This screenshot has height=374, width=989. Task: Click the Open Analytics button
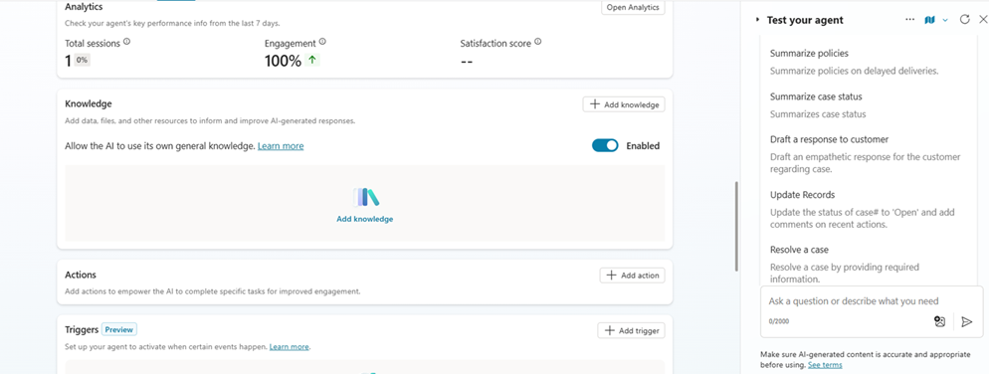tap(633, 8)
